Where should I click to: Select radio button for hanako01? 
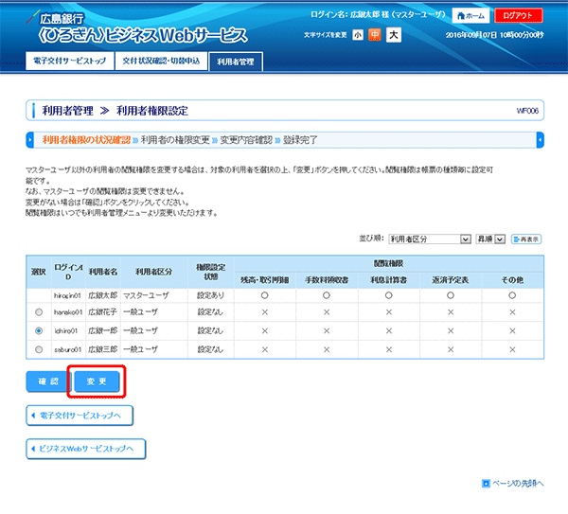tap(39, 312)
